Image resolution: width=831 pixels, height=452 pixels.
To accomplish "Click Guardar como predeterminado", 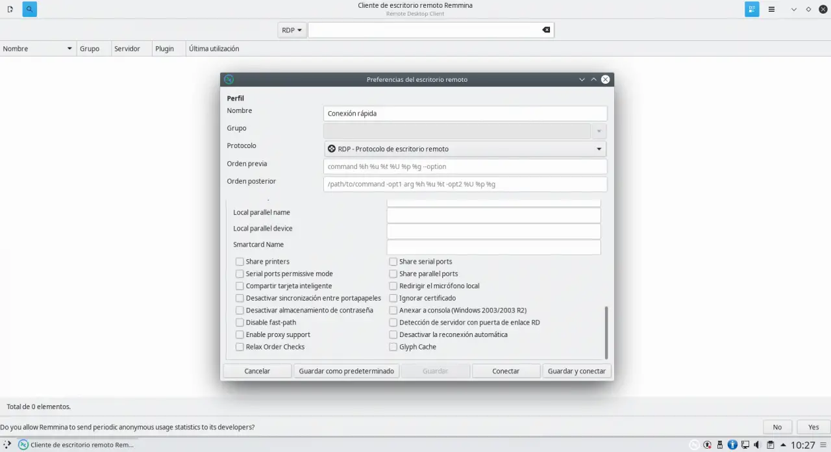I will point(346,371).
